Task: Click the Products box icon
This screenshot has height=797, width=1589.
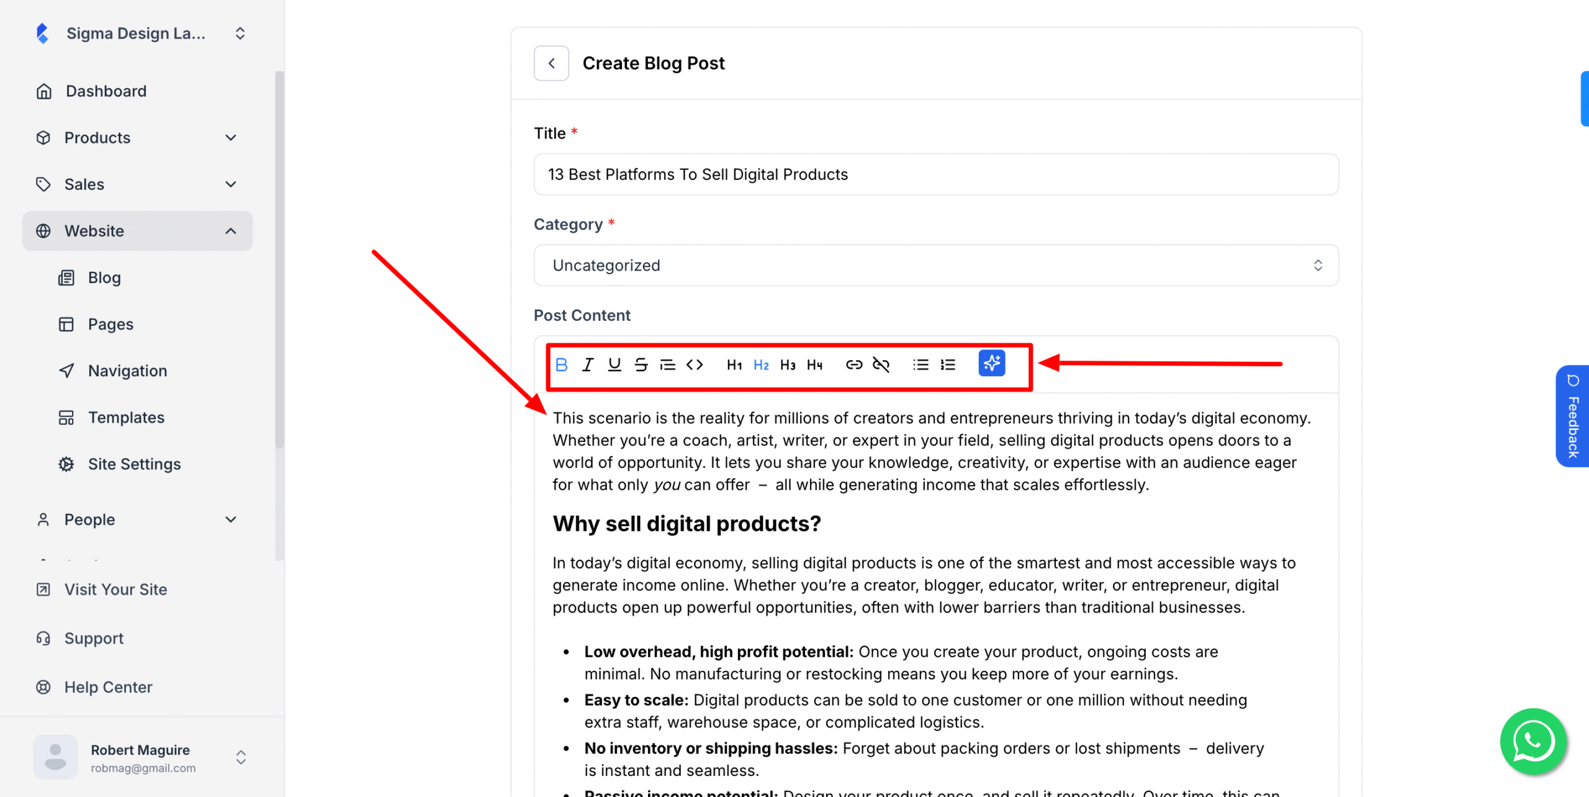Action: (x=43, y=138)
